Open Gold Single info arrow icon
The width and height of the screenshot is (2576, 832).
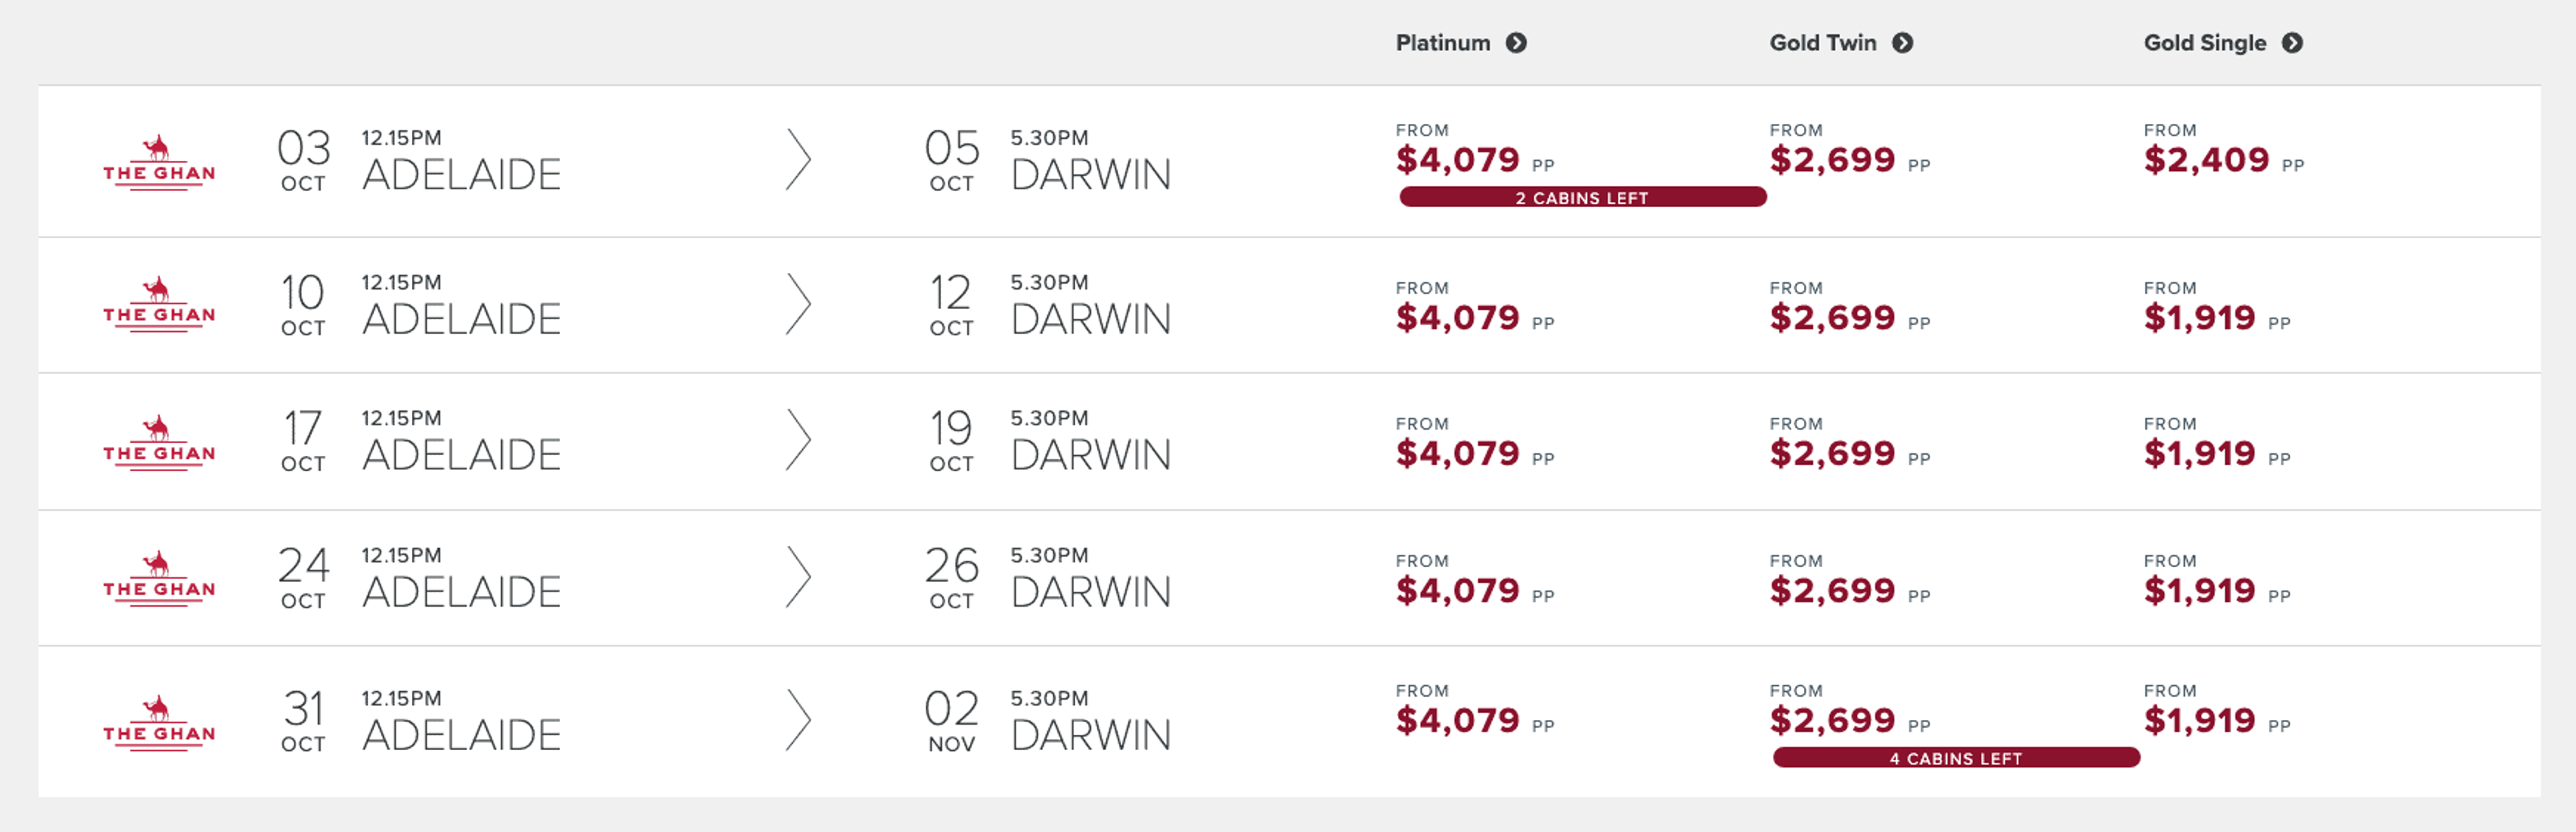(x=2292, y=43)
